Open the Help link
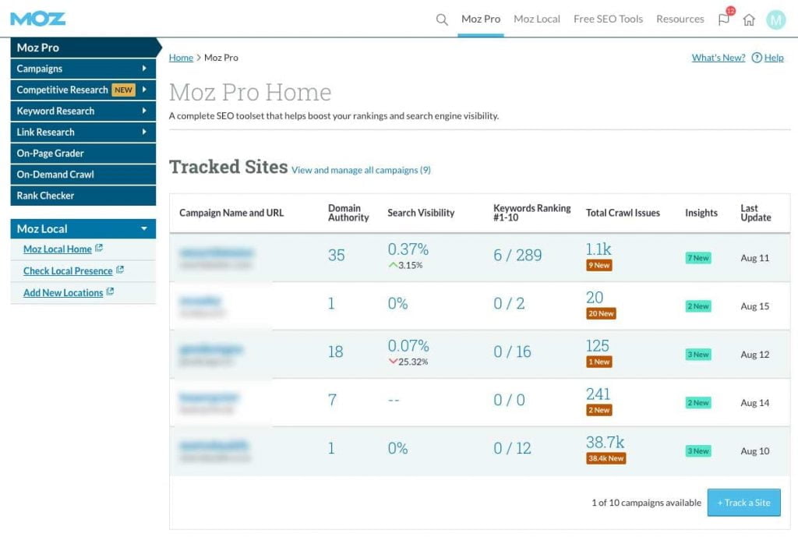This screenshot has width=798, height=537. click(774, 58)
